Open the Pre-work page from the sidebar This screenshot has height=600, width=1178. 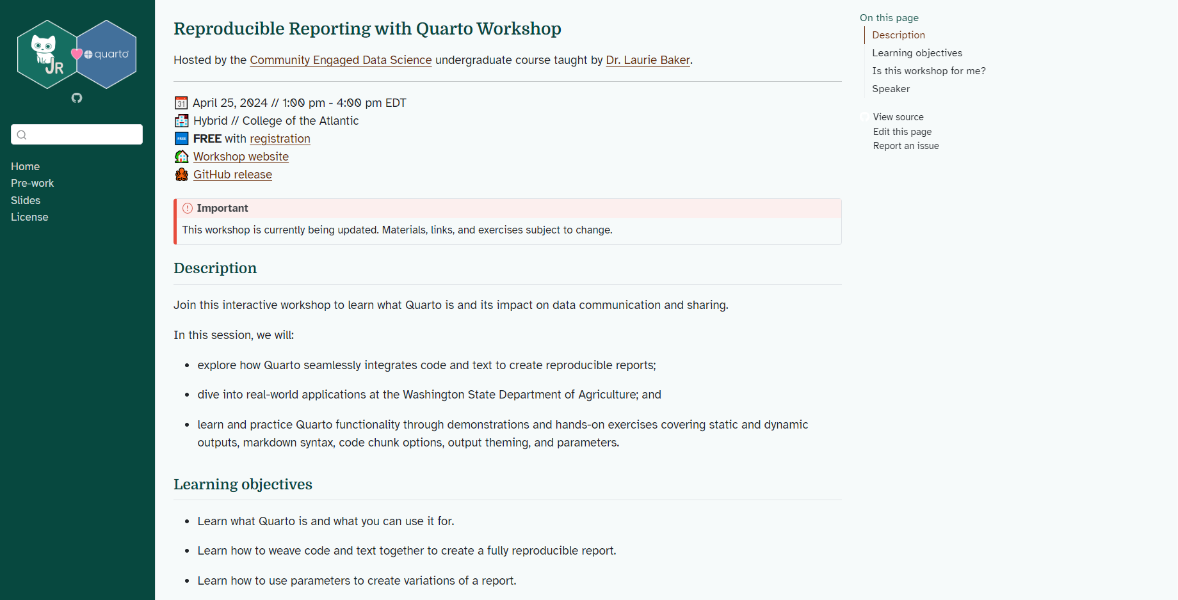point(32,183)
